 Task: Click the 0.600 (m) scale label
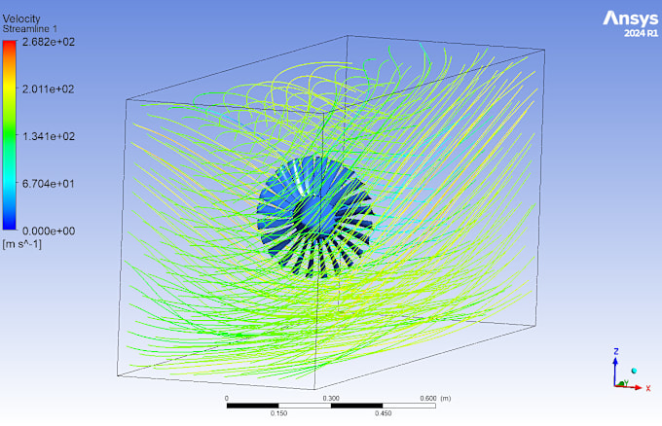[435, 398]
